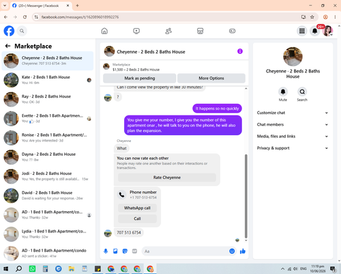
Task: Search within the conversation
Action: point(302,92)
